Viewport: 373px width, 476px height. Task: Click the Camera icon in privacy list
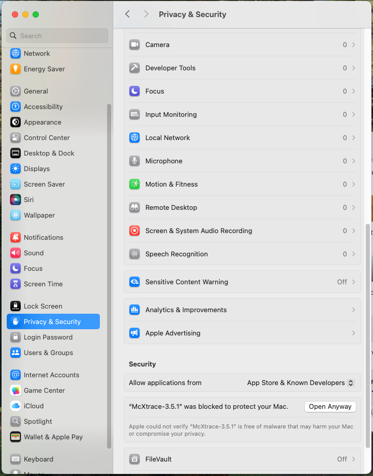tap(135, 45)
